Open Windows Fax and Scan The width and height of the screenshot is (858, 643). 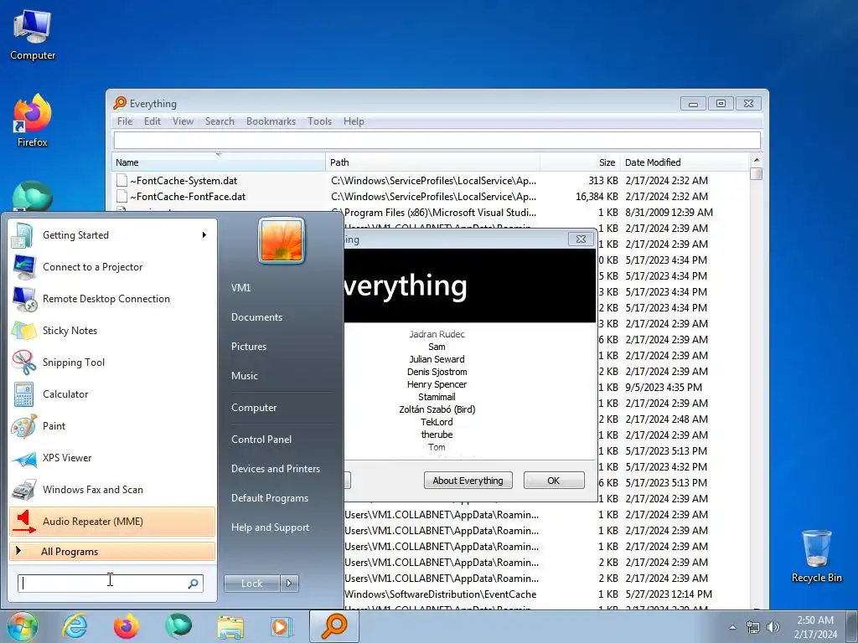click(111, 489)
